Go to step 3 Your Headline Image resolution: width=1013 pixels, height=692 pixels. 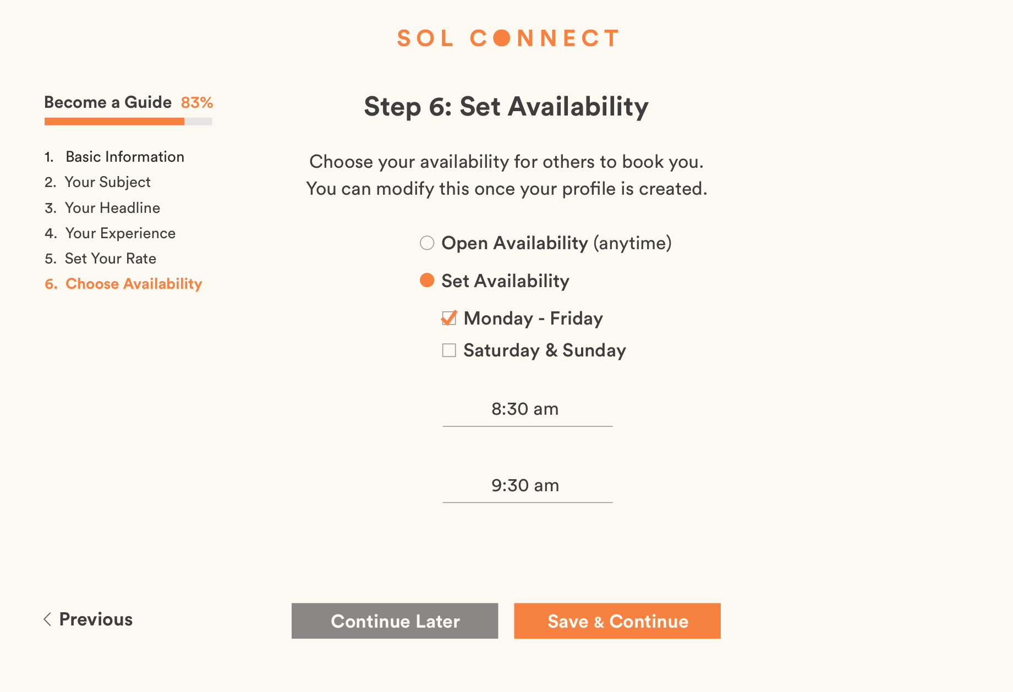[112, 208]
